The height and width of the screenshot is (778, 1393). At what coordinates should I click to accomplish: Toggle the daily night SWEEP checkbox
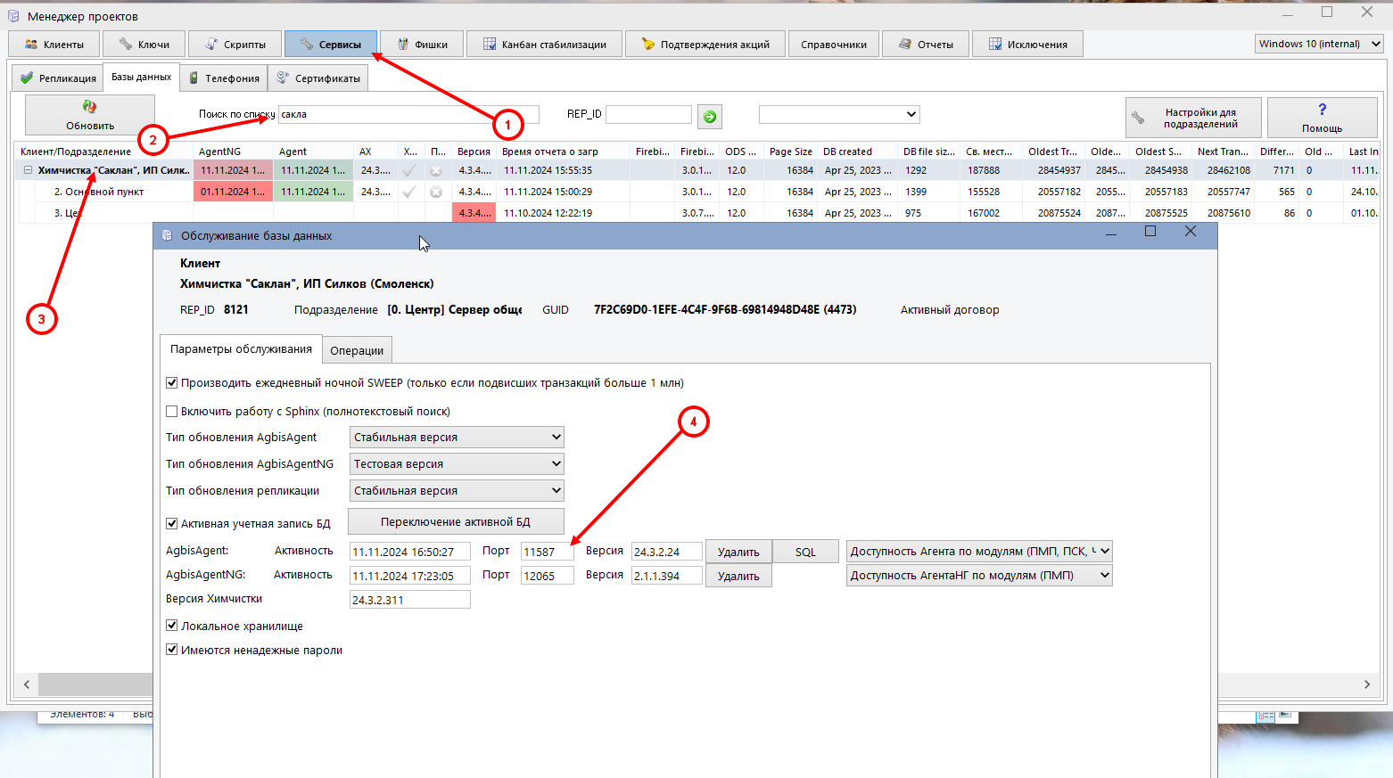point(172,383)
